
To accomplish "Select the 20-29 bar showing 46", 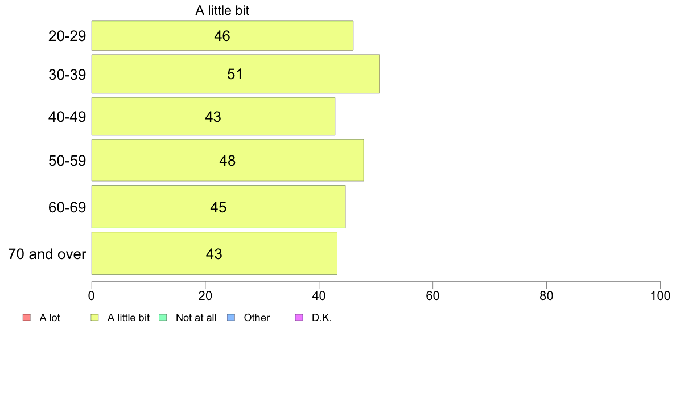I will coord(222,35).
